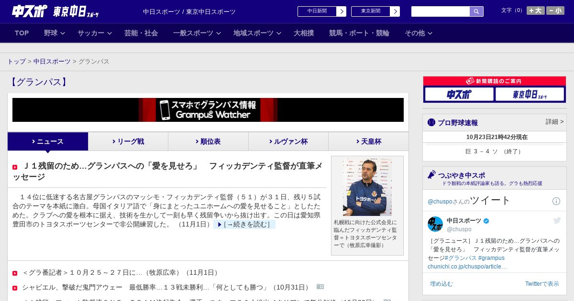
Task: Select the 順位表 tab
Action: [208, 141]
